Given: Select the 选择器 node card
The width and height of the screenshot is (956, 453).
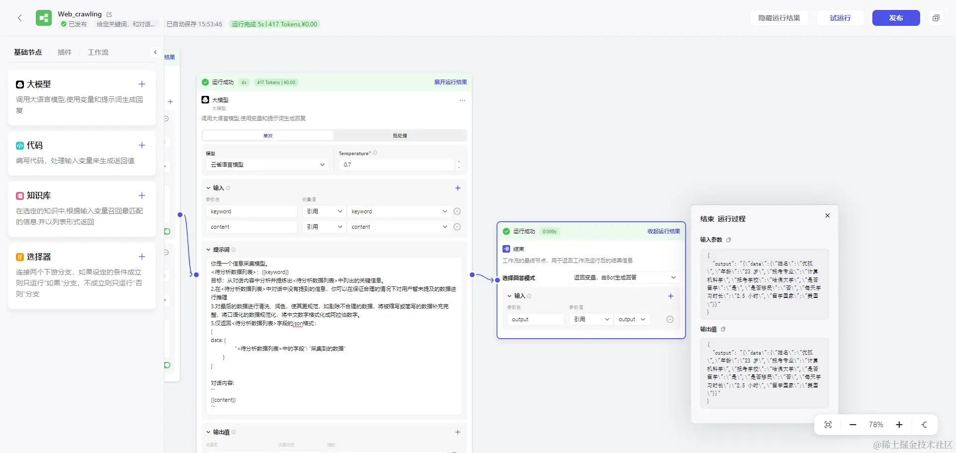Looking at the screenshot, I should tap(82, 276).
